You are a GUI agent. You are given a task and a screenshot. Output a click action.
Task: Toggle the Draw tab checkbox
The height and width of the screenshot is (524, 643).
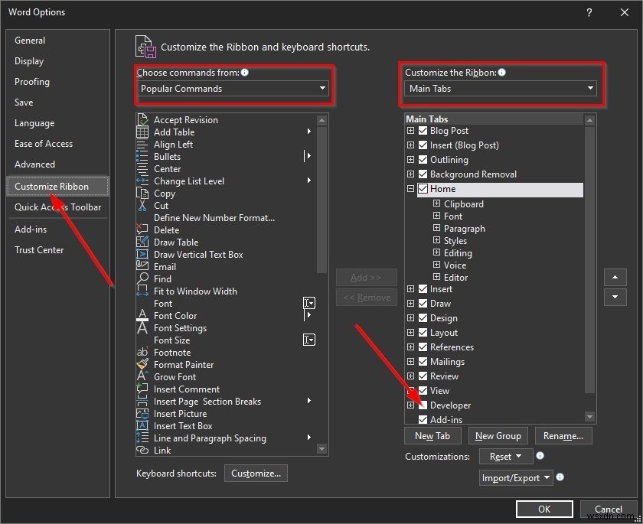[422, 304]
